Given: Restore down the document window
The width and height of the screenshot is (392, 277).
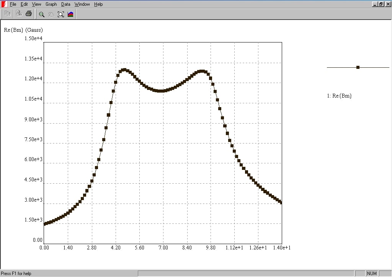Looking at the screenshot, I should point(381,4).
